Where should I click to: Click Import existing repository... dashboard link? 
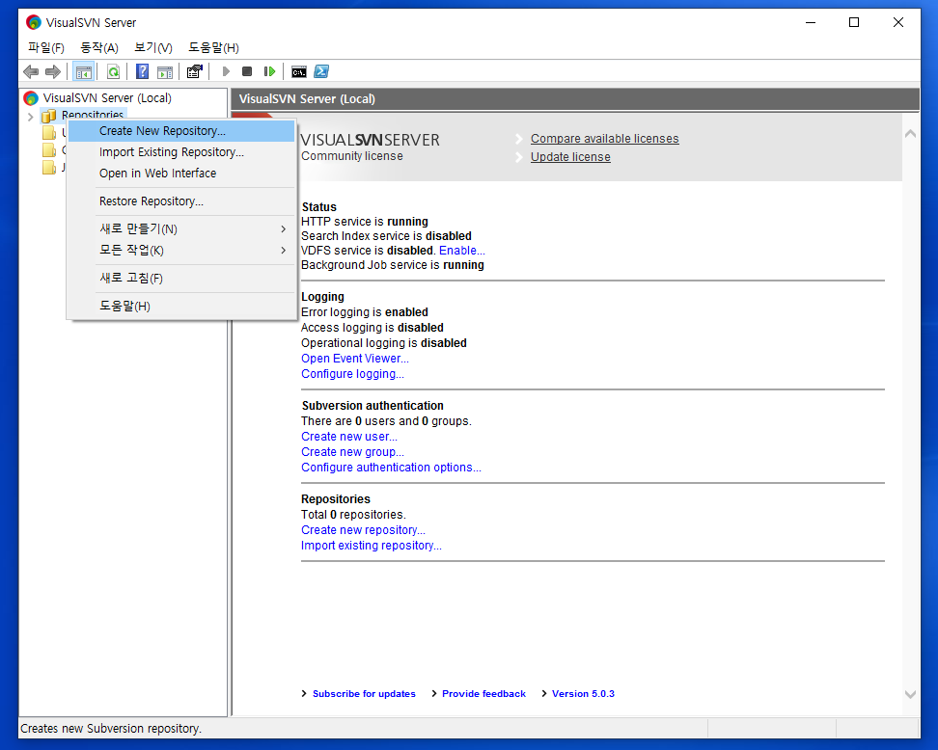371,546
